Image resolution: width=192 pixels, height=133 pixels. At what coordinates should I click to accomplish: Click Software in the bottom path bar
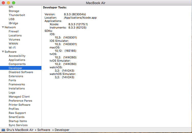44,130
